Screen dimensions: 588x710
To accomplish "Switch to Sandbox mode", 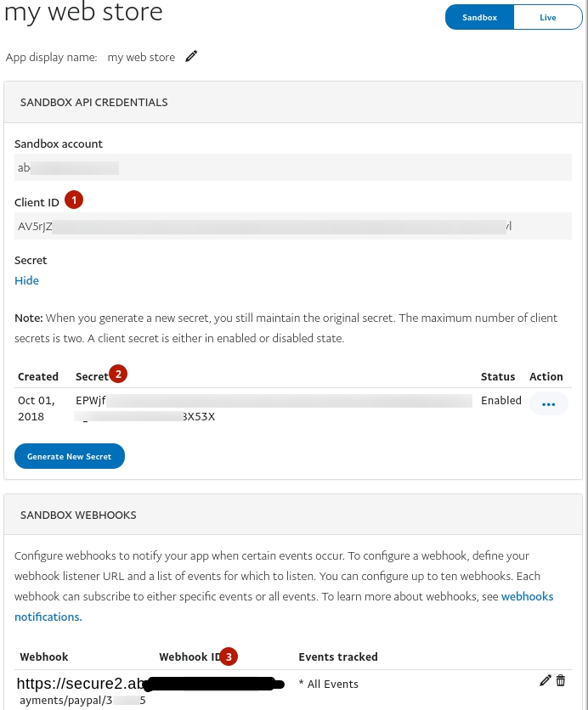I will coord(479,17).
